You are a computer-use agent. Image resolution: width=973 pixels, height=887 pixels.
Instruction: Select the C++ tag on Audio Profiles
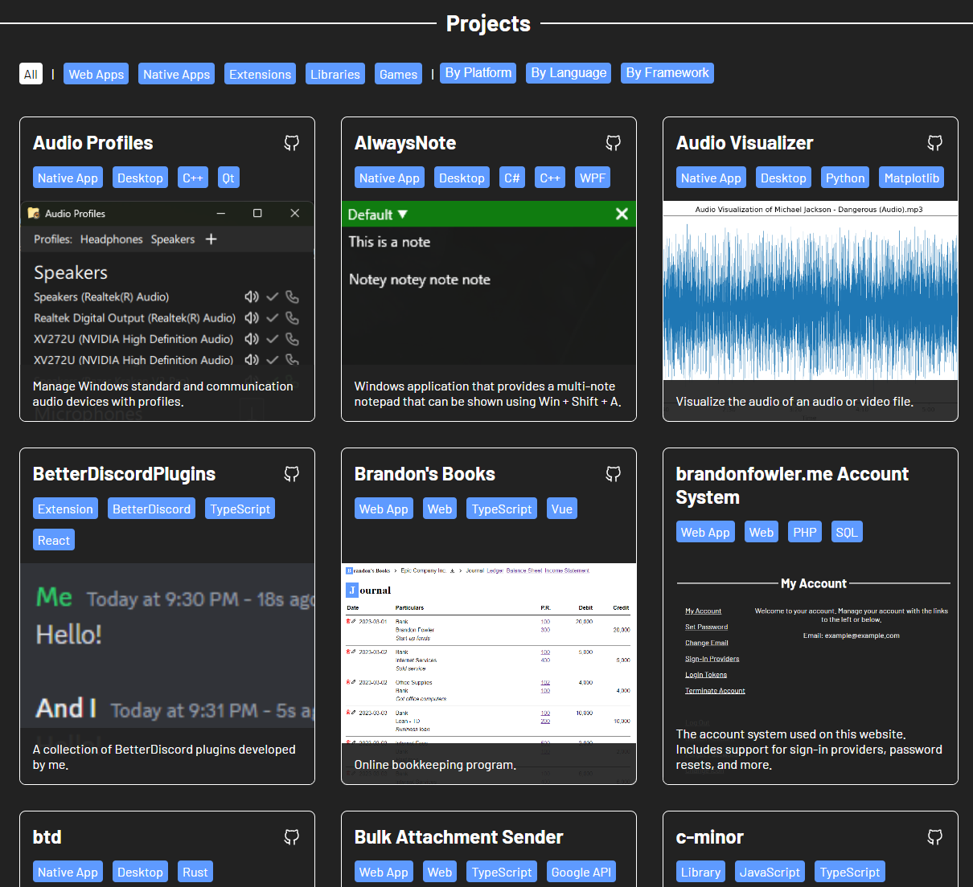click(193, 178)
